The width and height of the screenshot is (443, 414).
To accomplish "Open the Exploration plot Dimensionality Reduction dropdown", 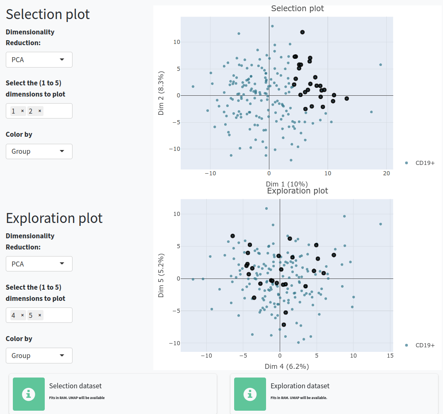I will click(39, 264).
